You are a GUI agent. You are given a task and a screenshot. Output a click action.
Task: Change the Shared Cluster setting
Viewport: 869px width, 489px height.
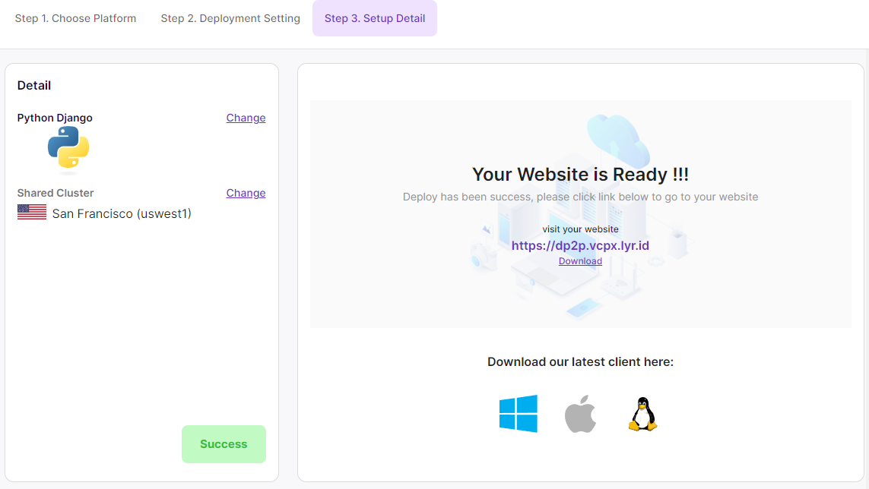point(246,193)
